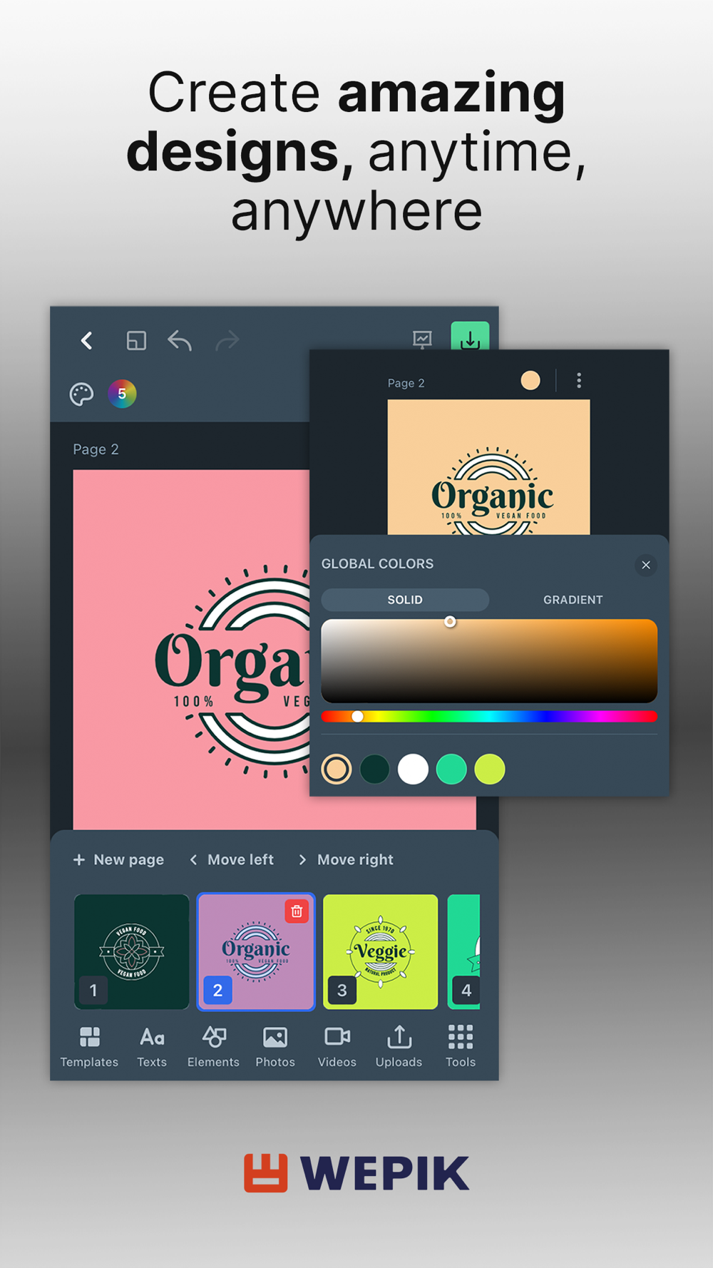The image size is (713, 1268).
Task: Click the Page 2 label above the pink canvas
Action: (96, 449)
